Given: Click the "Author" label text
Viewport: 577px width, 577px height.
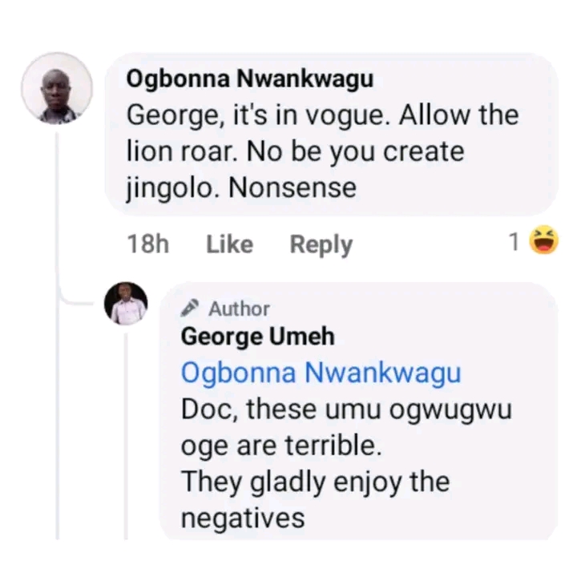Looking at the screenshot, I should 239,309.
